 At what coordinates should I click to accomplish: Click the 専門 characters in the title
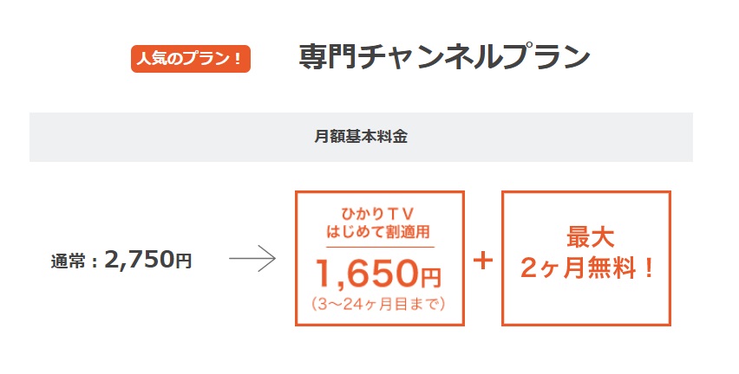(328, 57)
